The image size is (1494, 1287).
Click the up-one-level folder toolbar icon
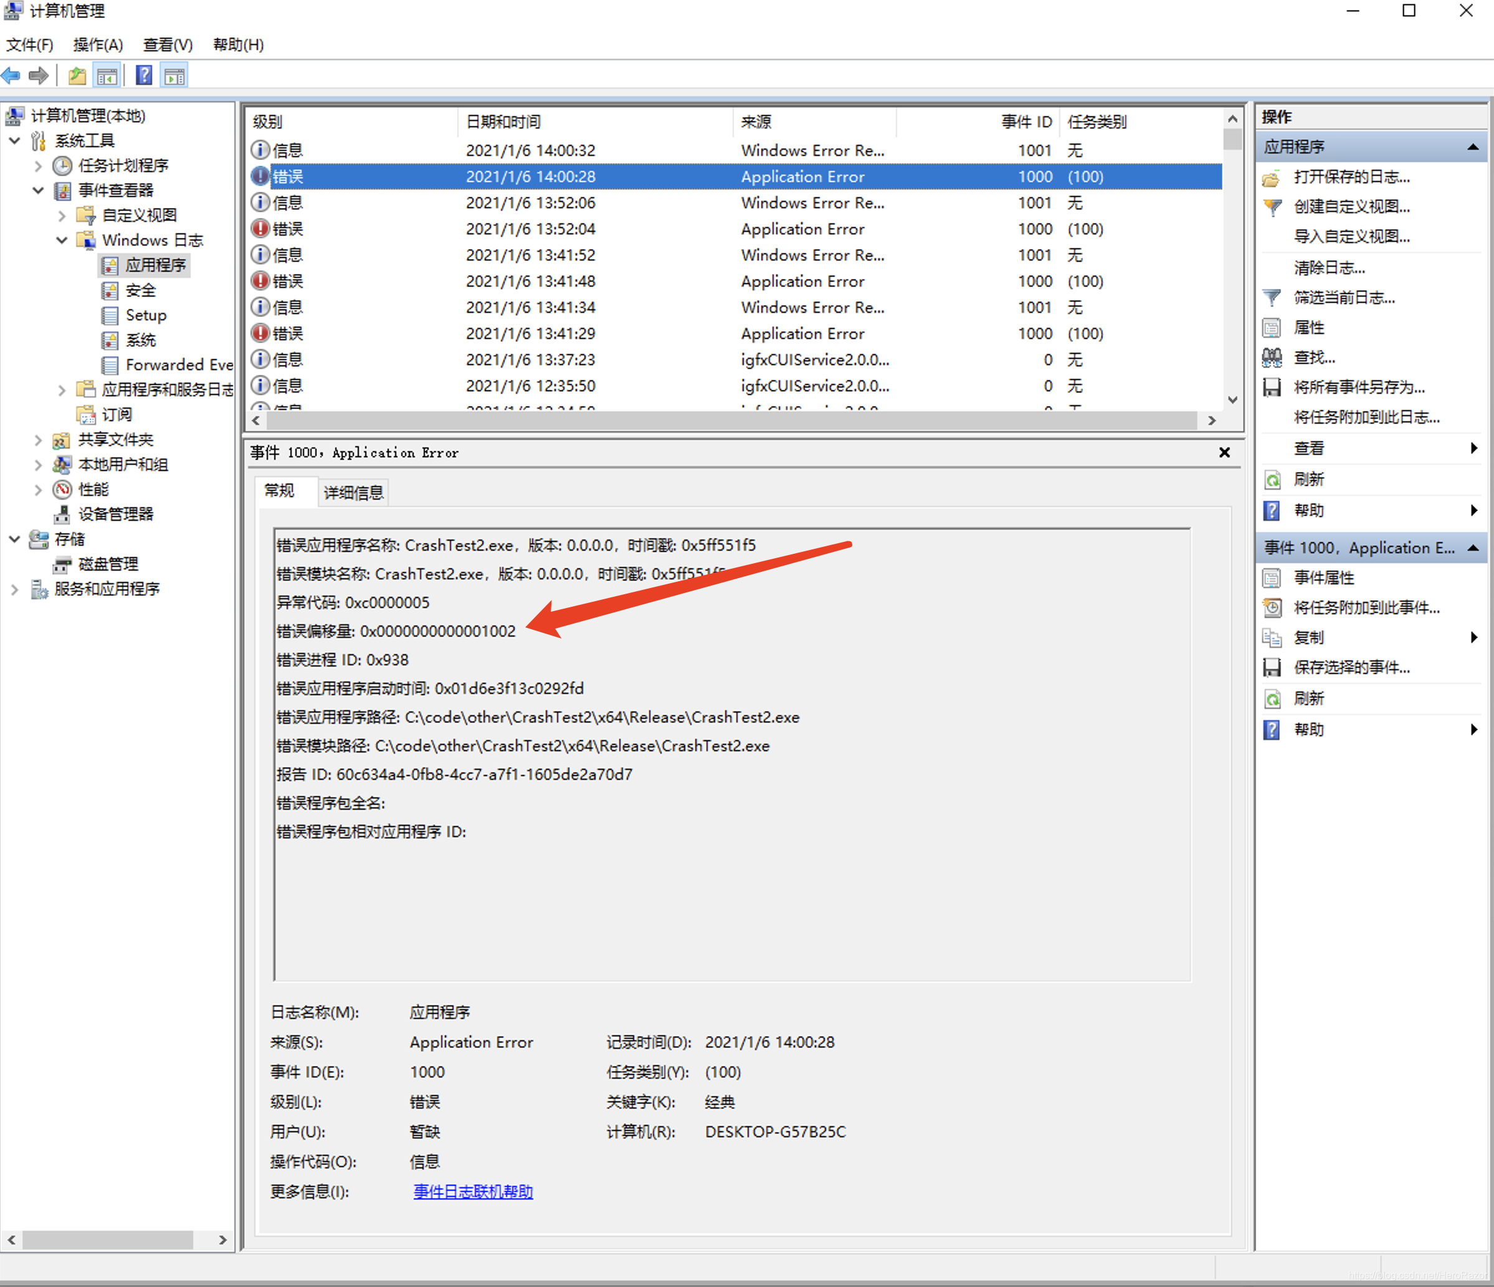tap(77, 75)
